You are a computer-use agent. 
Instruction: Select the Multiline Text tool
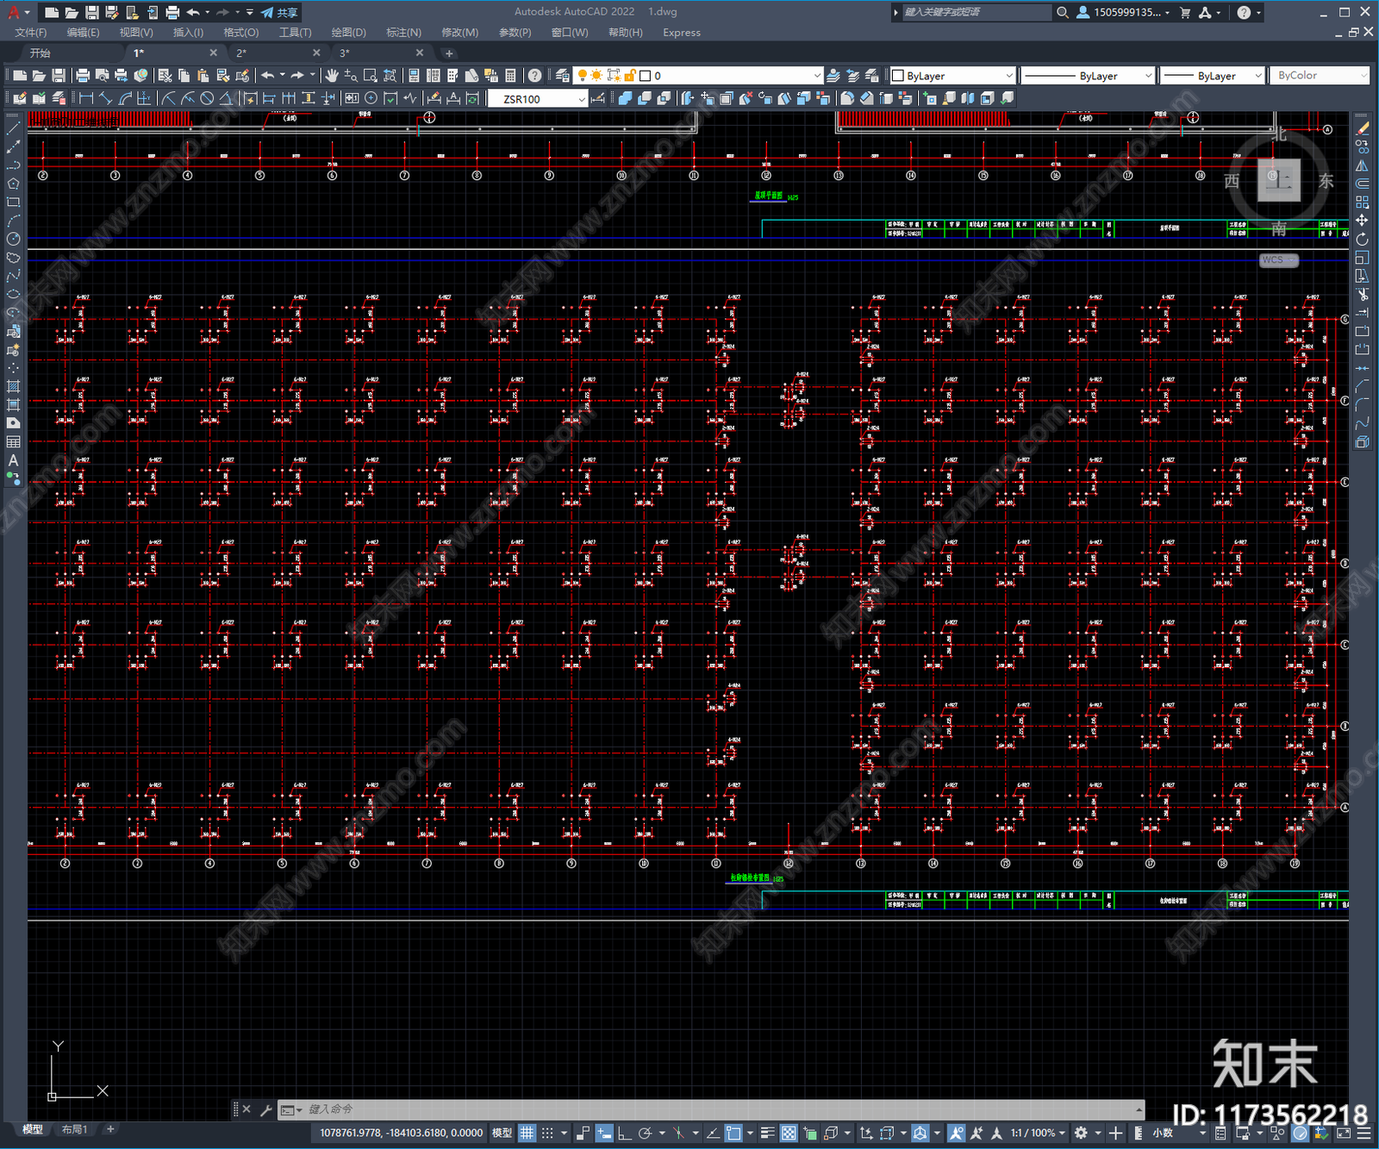tap(13, 460)
